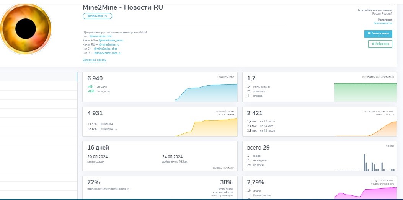
Task: Click the '1,8 тыс. на 12 часов' row
Action: click(x=261, y=122)
